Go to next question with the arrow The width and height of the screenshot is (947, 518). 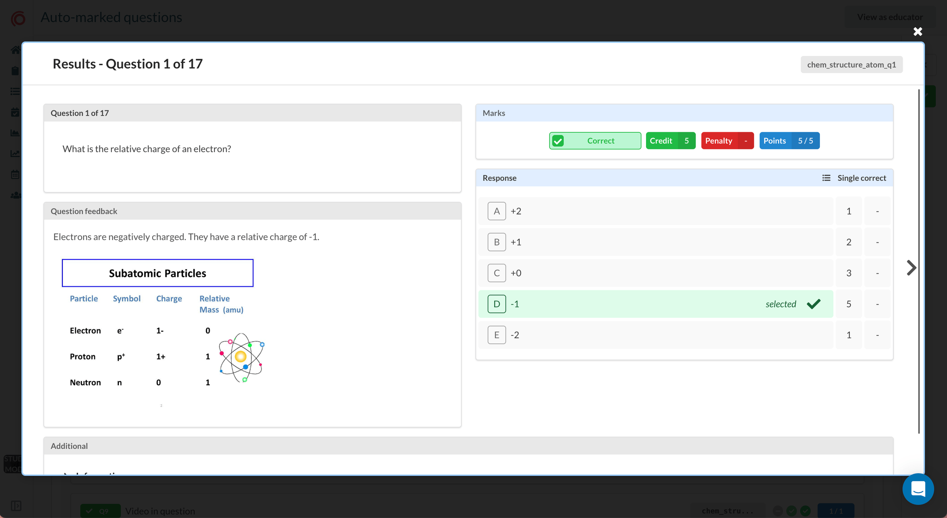point(911,268)
